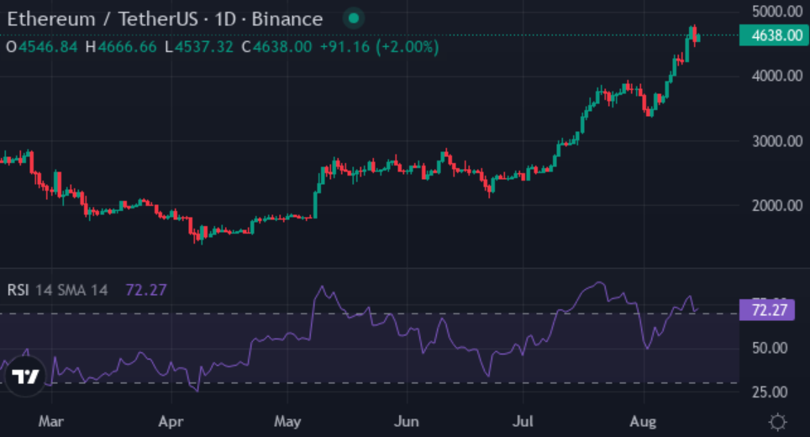Image resolution: width=810 pixels, height=437 pixels.
Task: Click the close value C4638.00
Action: coord(277,47)
